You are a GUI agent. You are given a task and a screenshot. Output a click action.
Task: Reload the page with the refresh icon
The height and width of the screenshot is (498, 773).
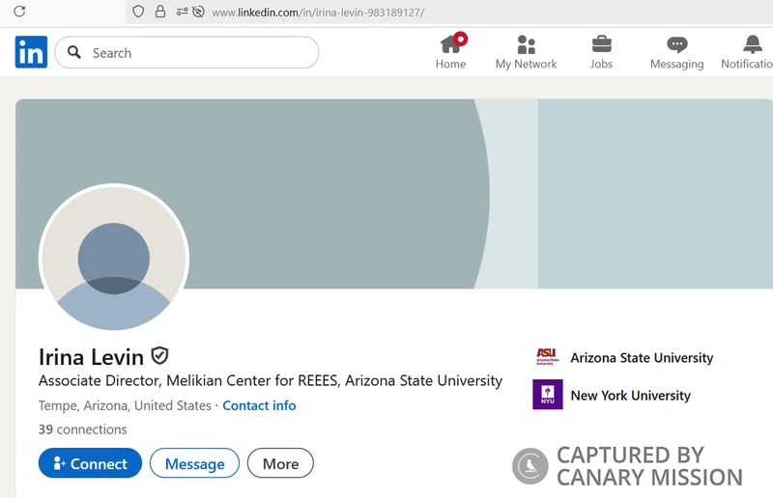[19, 12]
